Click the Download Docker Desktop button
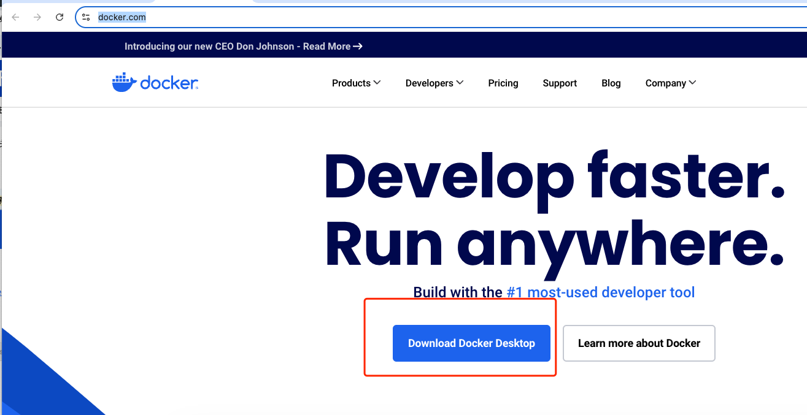This screenshot has height=415, width=807. click(471, 343)
